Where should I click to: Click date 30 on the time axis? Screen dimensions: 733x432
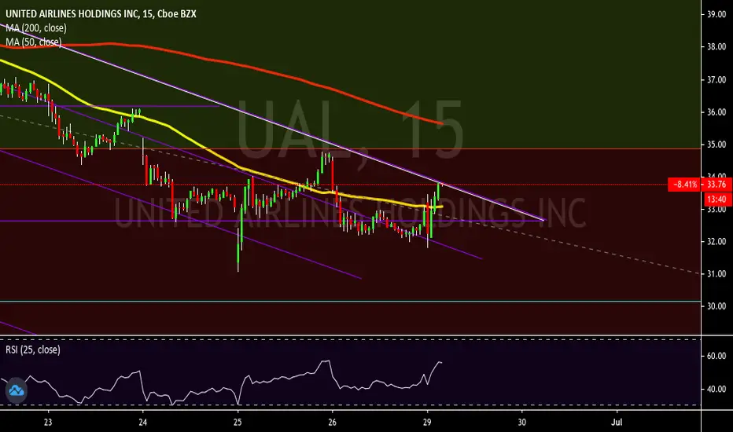[x=522, y=423]
